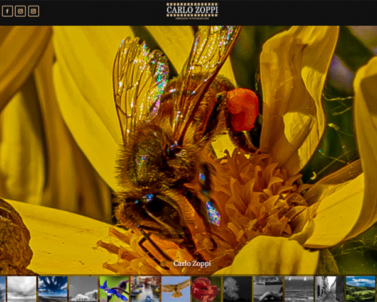Select the black-and-white harbor reclining figure thumbnail
377x302 pixels.
(268, 289)
